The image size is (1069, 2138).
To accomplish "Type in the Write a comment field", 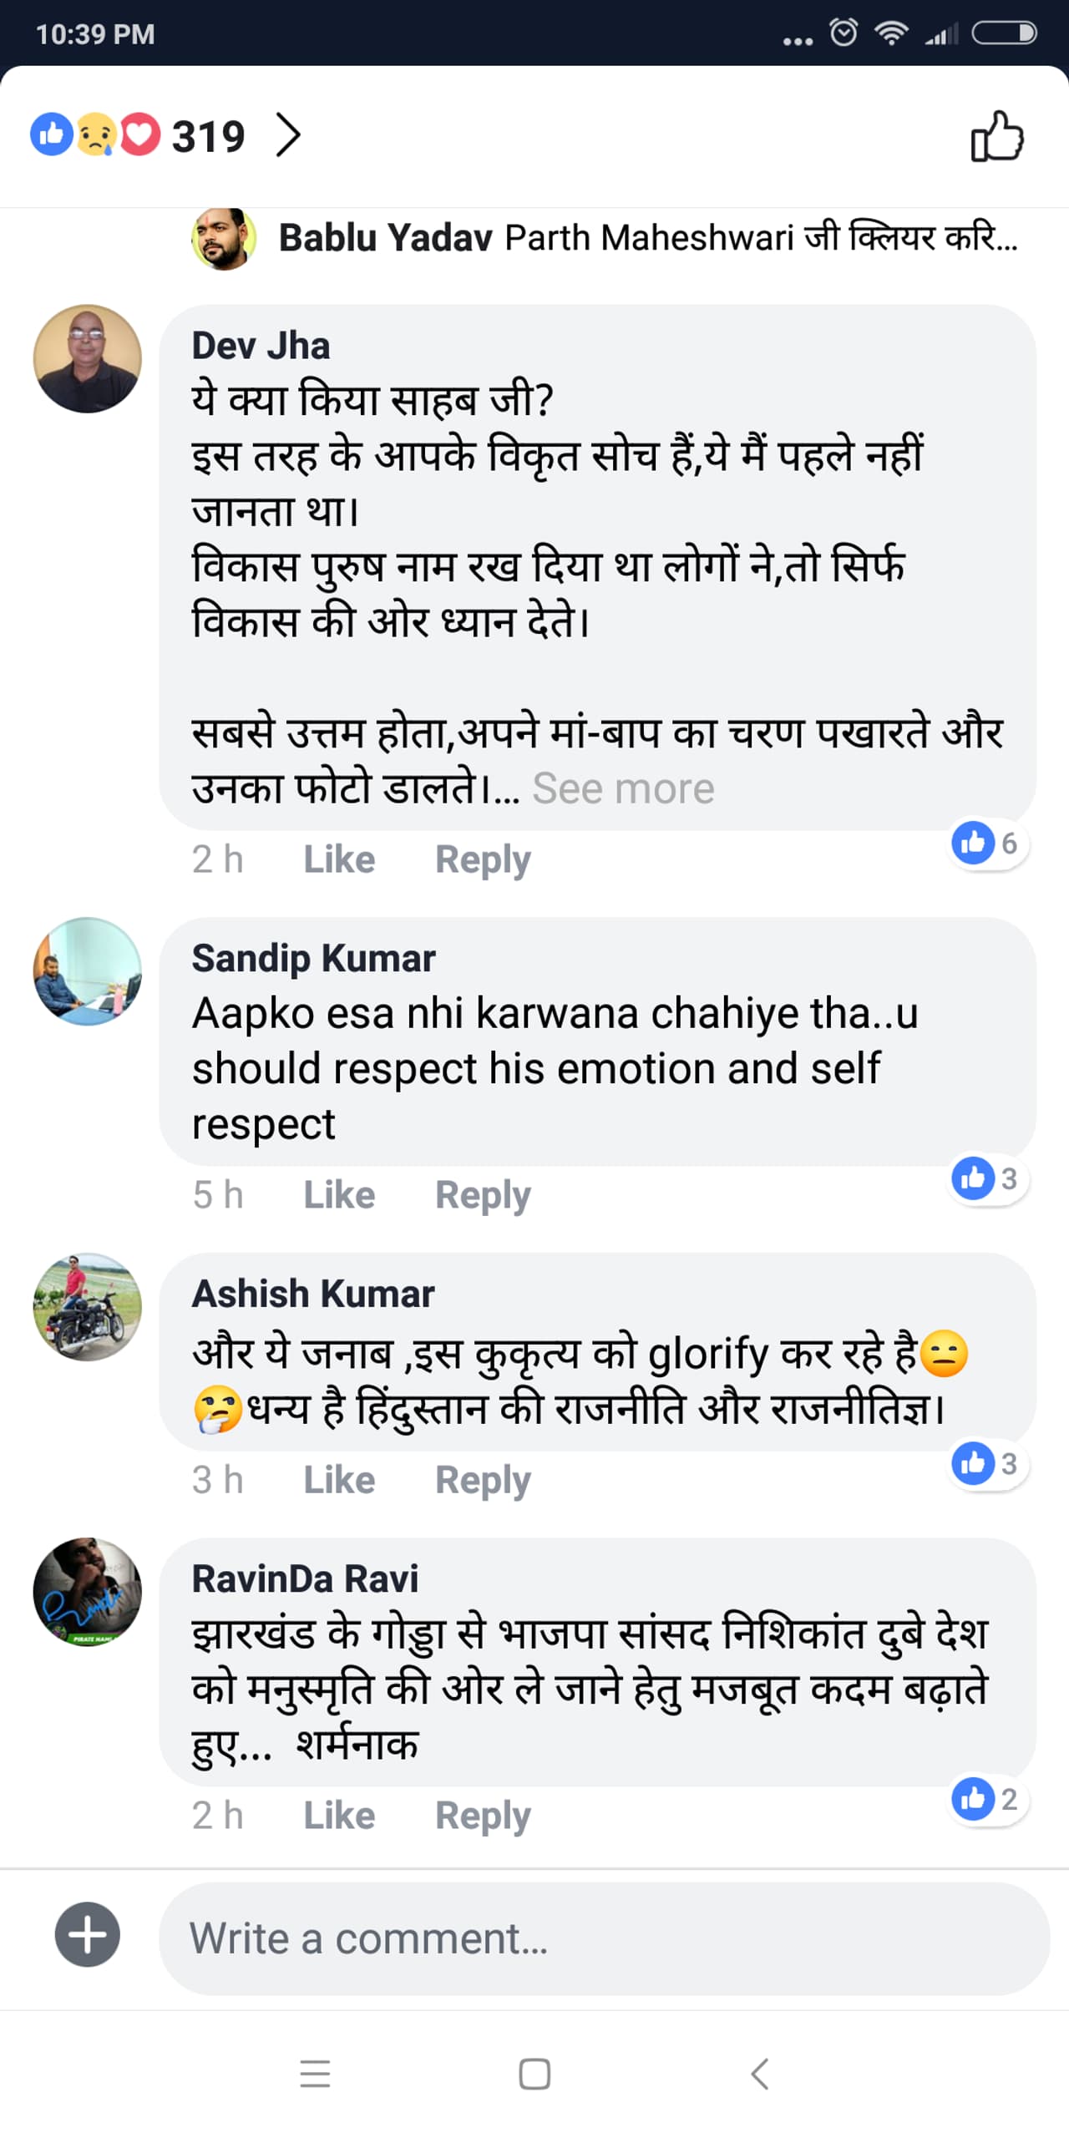I will pos(601,1938).
